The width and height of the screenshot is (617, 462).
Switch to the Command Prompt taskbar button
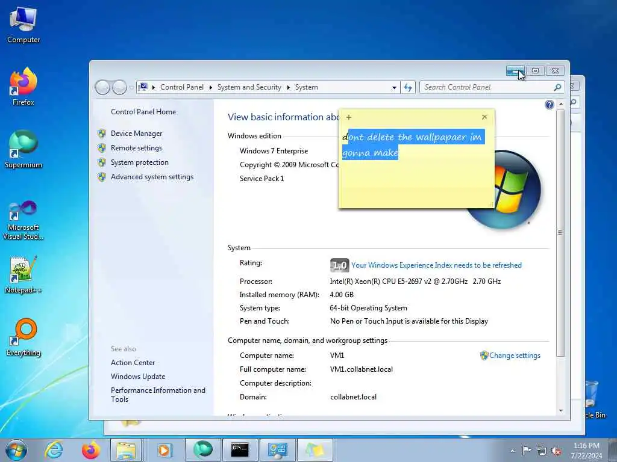(x=240, y=450)
